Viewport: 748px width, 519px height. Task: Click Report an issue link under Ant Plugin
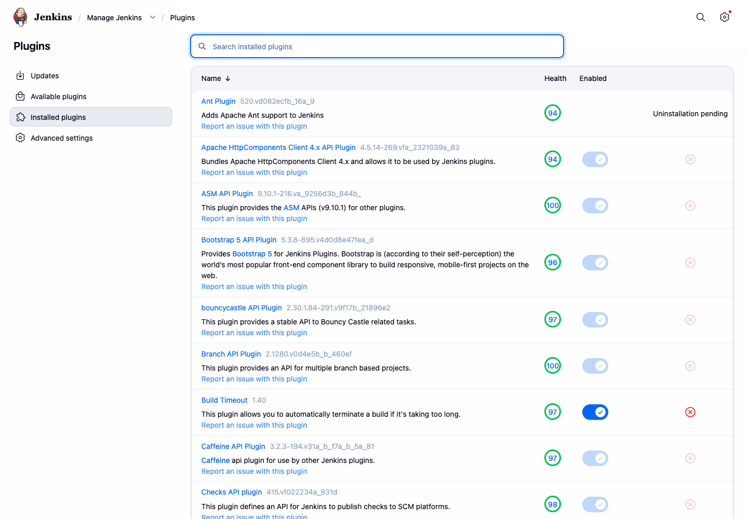[254, 126]
